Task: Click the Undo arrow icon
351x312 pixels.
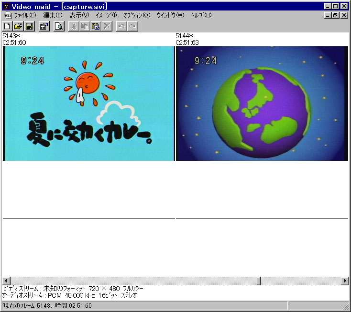Action: pos(121,26)
